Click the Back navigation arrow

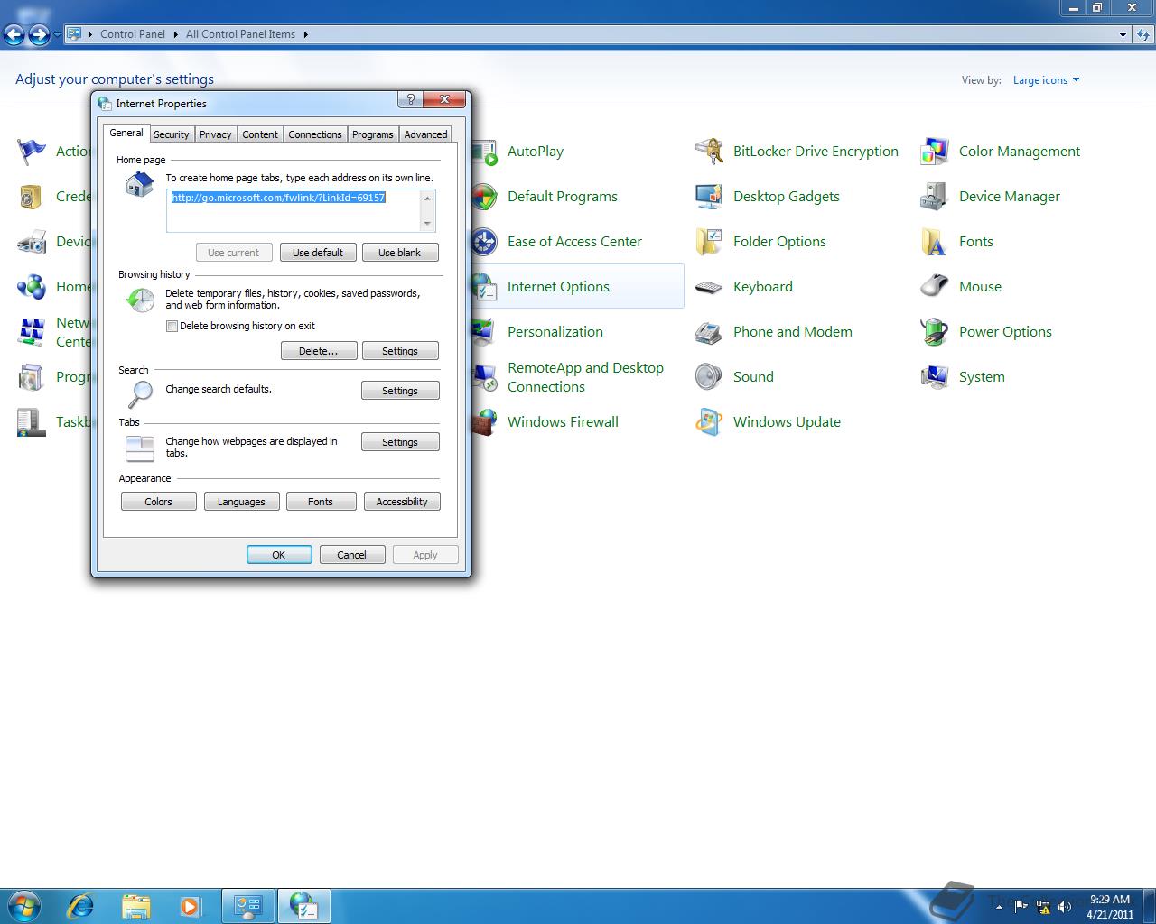point(14,34)
